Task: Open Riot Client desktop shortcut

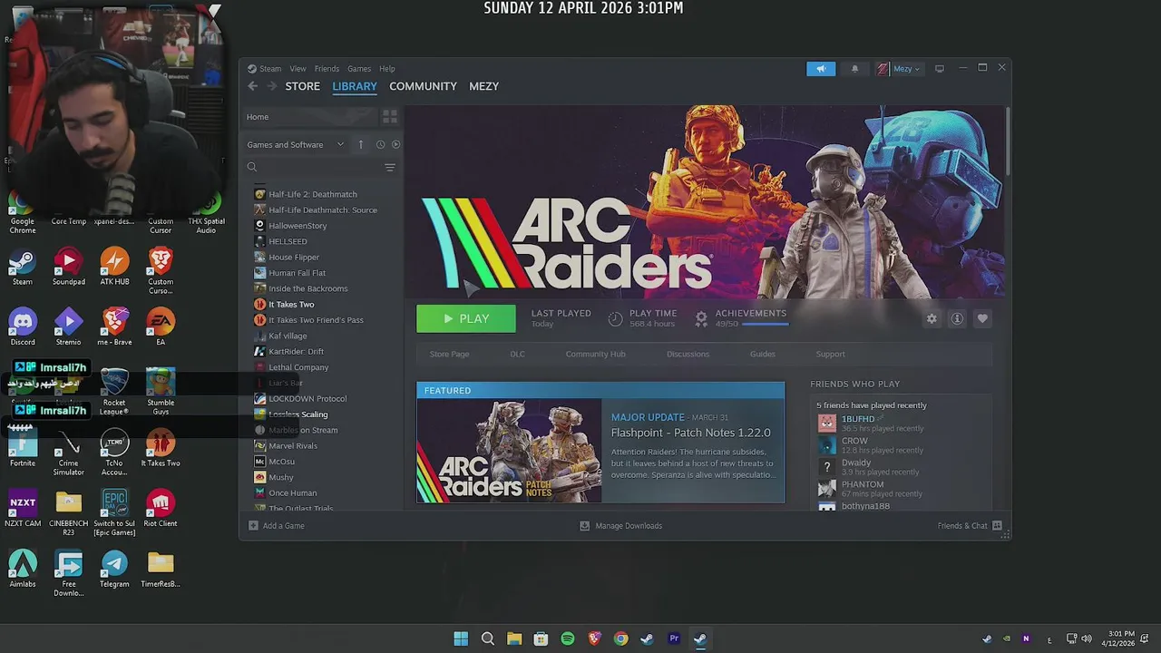Action: (161, 508)
